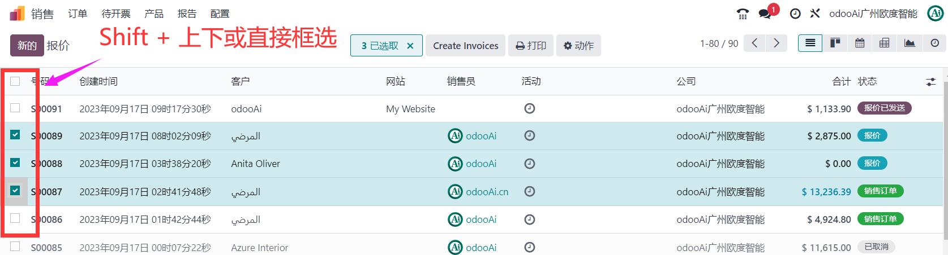This screenshot has width=948, height=255.
Task: Click My Website cell in S00091
Action: pyautogui.click(x=410, y=109)
